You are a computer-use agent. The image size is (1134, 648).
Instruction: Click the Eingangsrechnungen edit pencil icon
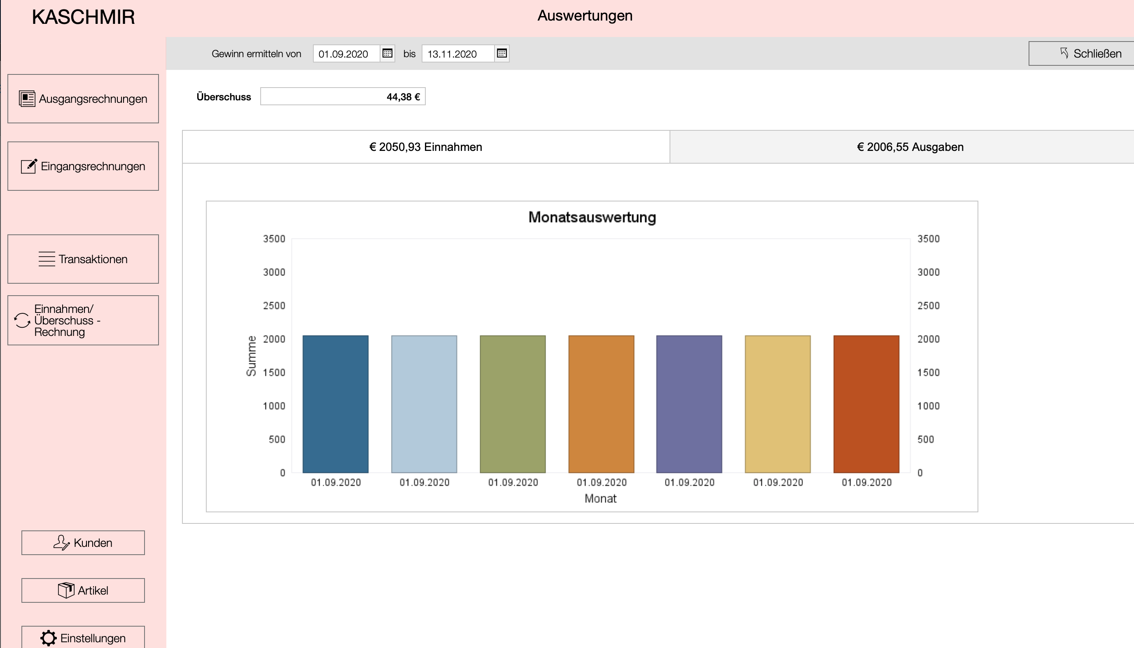[x=29, y=166]
